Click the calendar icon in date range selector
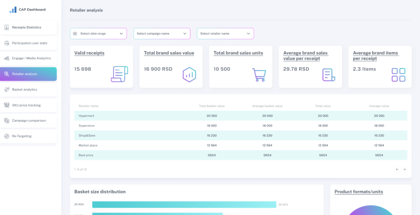The image size is (420, 215). (75, 34)
